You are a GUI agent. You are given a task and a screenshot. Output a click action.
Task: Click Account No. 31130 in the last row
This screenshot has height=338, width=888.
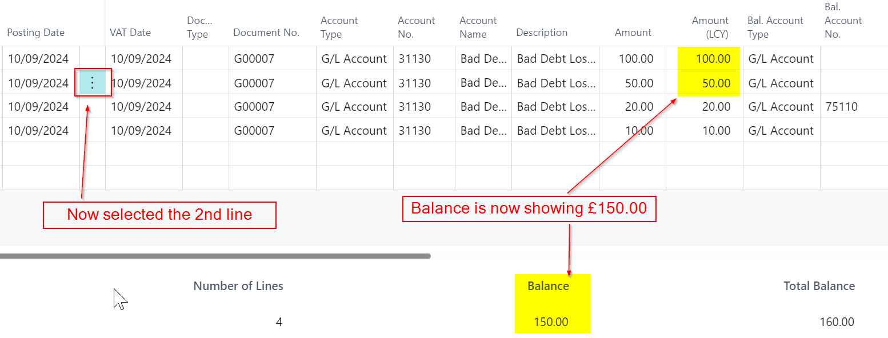[x=415, y=131]
